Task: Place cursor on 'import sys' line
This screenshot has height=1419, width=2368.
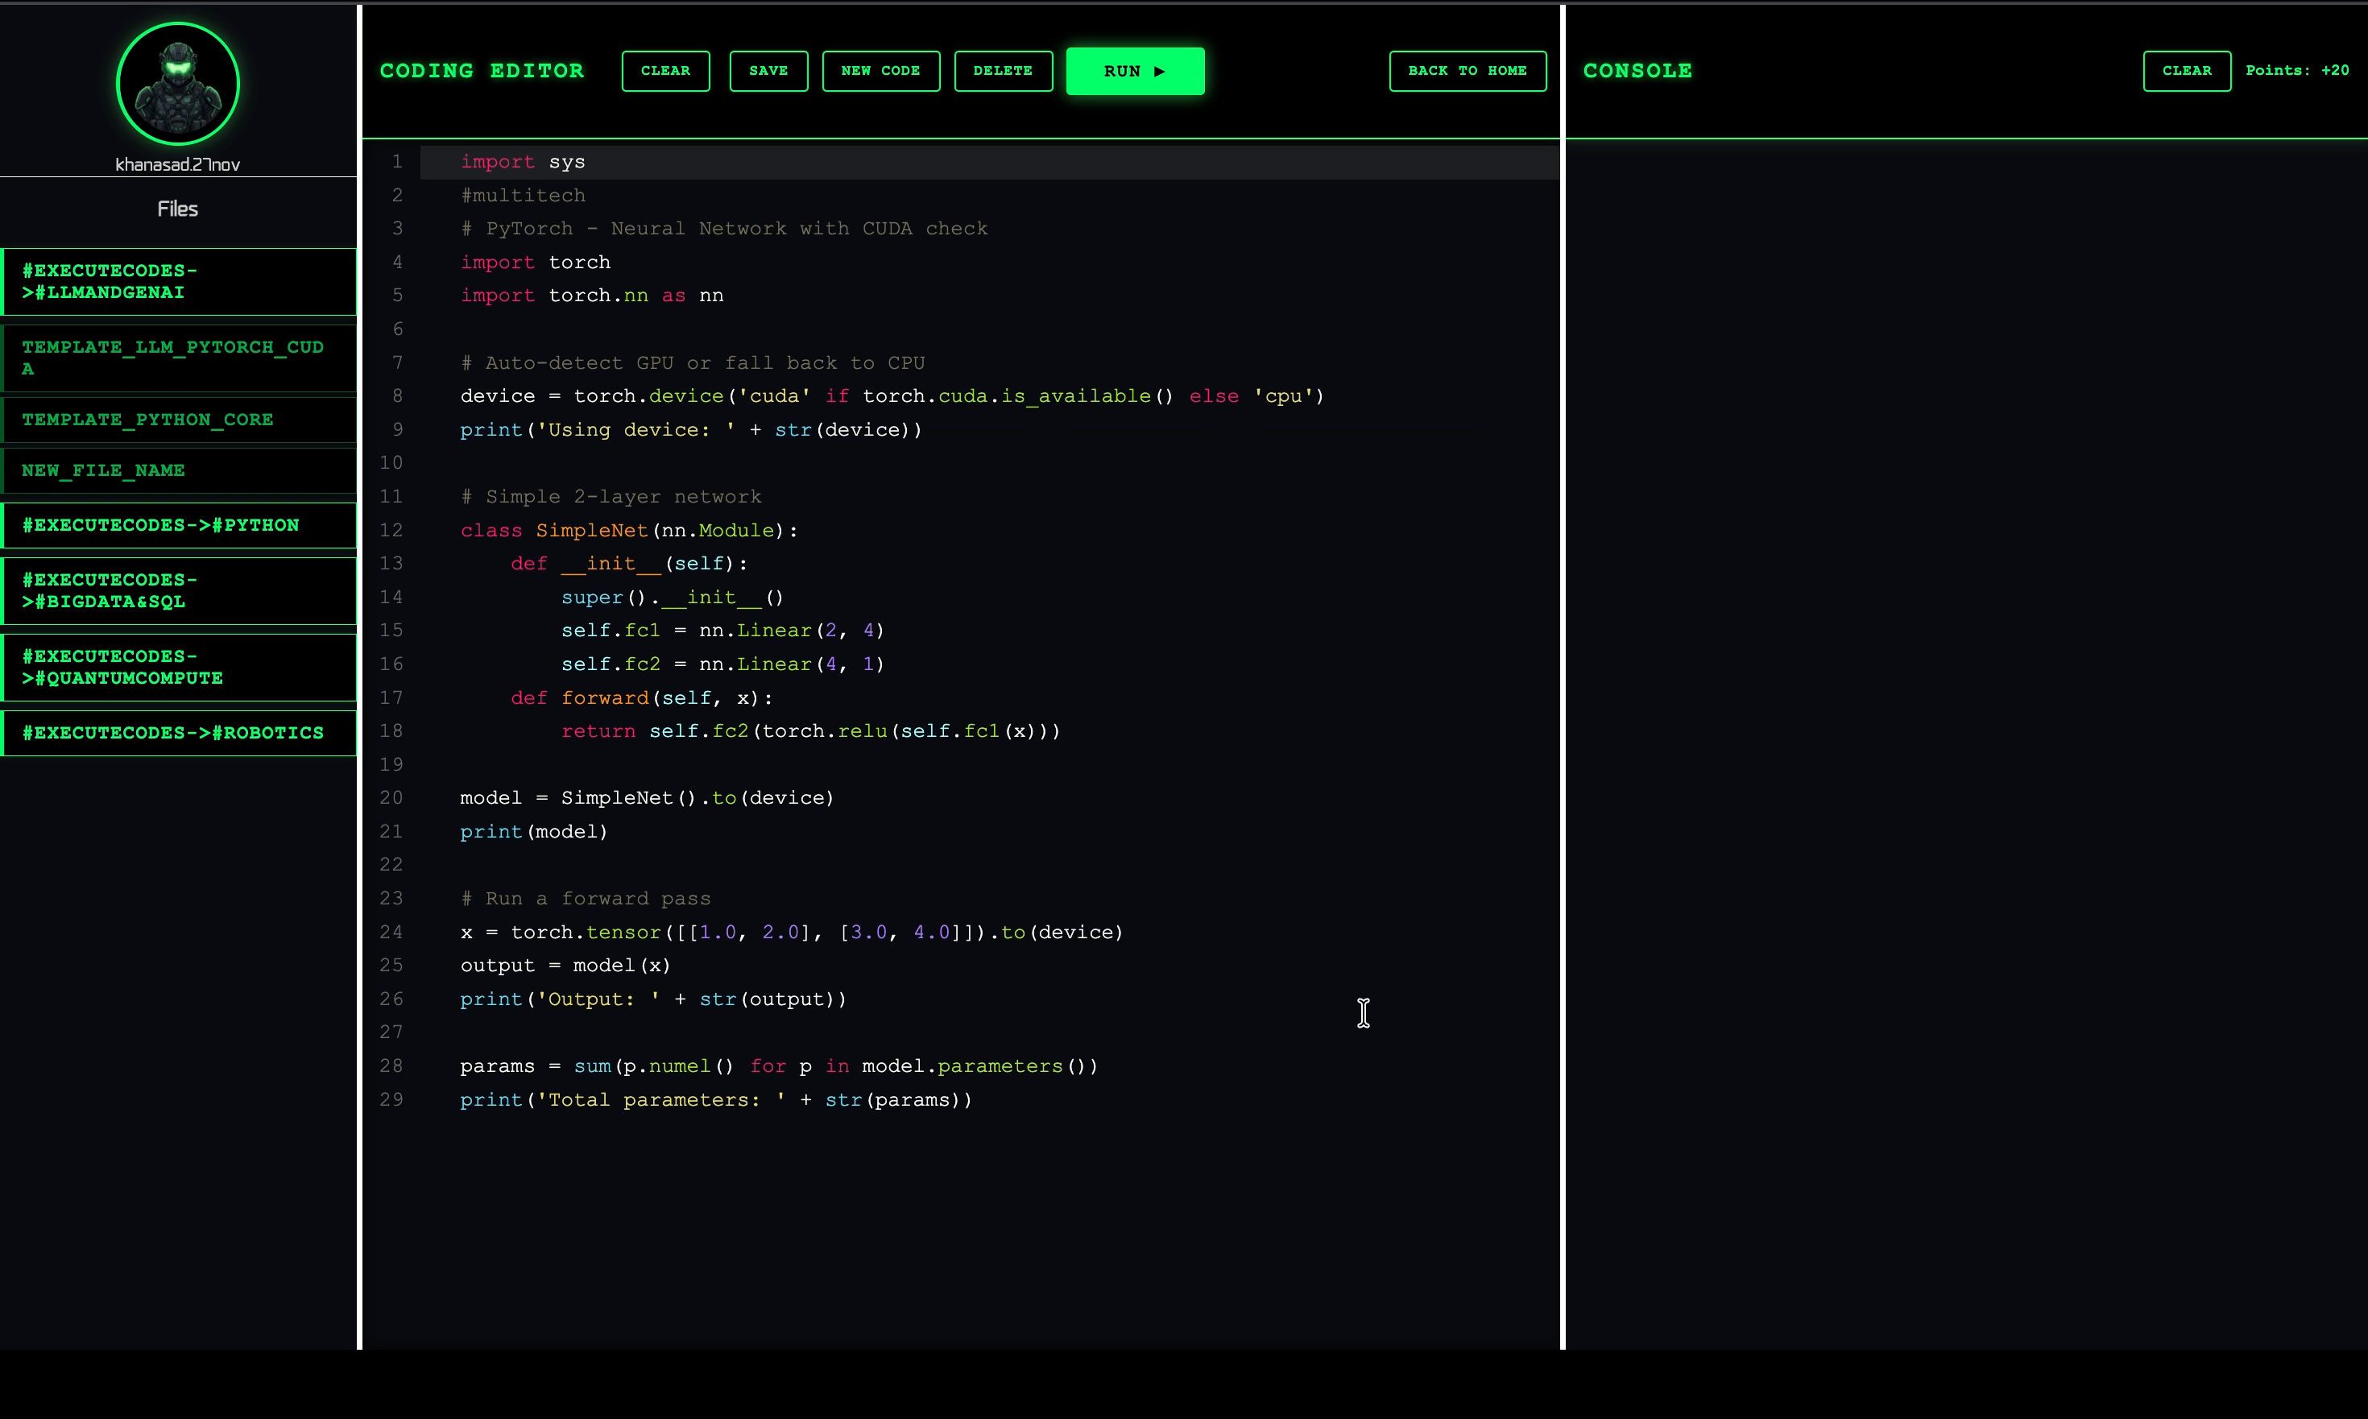Action: pos(524,162)
